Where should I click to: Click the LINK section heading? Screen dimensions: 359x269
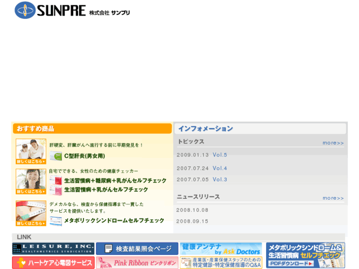(x=24, y=237)
